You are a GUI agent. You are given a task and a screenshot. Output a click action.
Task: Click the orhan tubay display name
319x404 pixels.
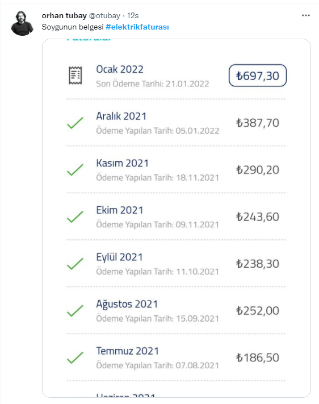click(x=64, y=16)
